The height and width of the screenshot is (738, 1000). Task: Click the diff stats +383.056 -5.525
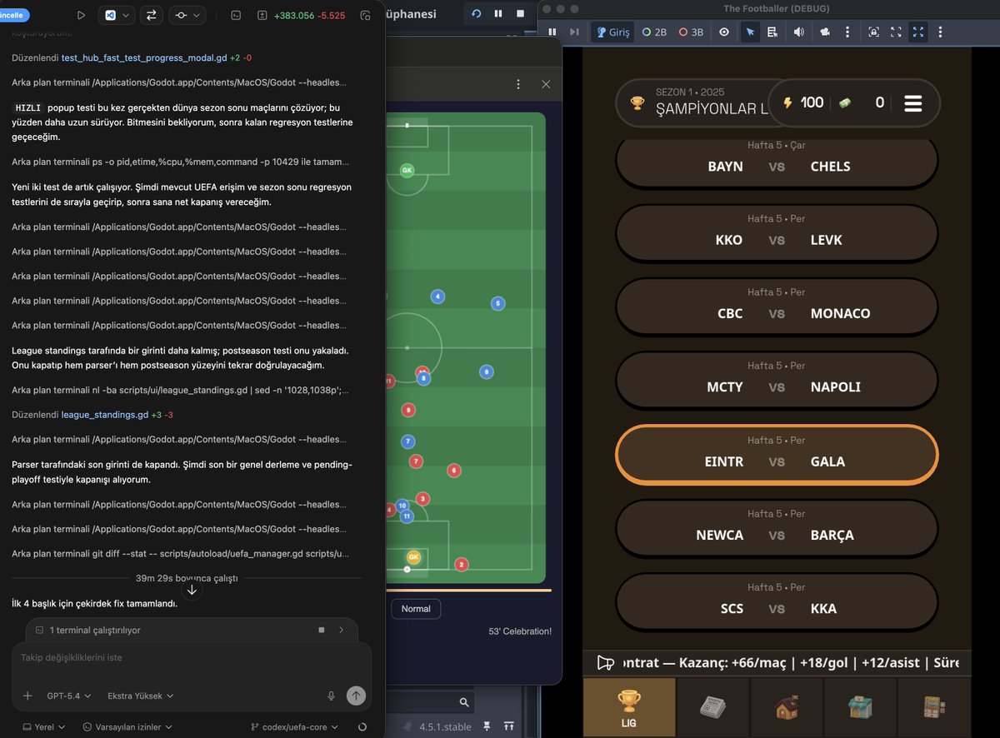tap(301, 15)
